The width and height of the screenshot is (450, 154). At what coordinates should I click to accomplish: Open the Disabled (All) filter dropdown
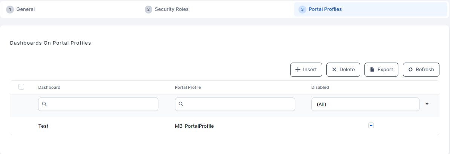[365, 104]
